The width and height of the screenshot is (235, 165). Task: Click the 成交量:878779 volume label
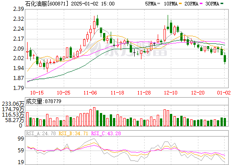coord(43,101)
